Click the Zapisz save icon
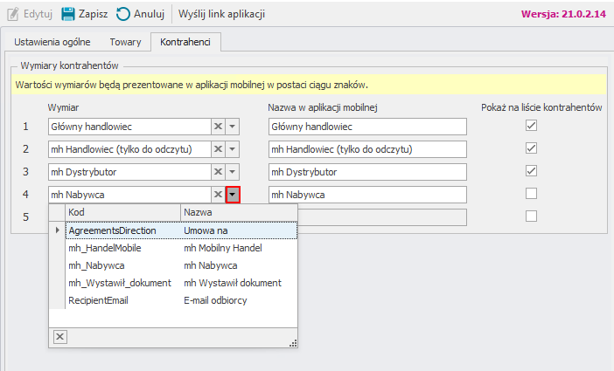Image resolution: width=614 pixels, height=371 pixels. click(x=67, y=14)
